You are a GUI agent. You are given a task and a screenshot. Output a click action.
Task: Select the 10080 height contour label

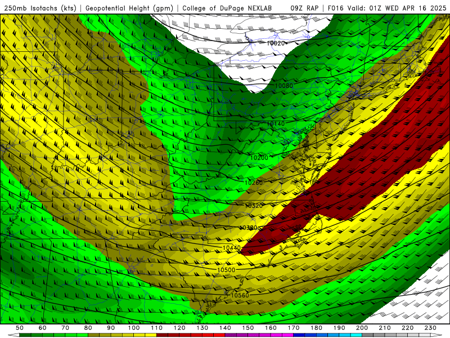[284, 86]
